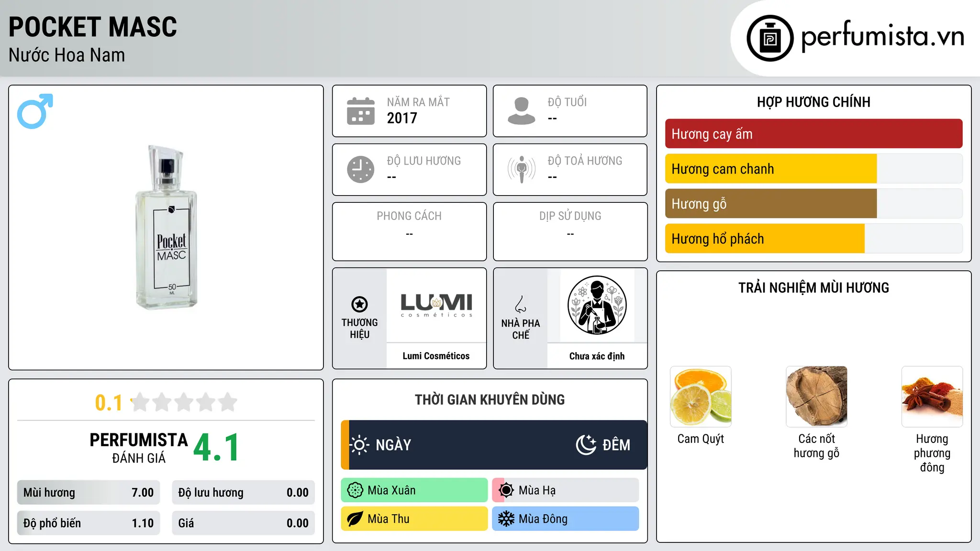Click the POCKET MASC title
The width and height of the screenshot is (980, 551).
[93, 27]
